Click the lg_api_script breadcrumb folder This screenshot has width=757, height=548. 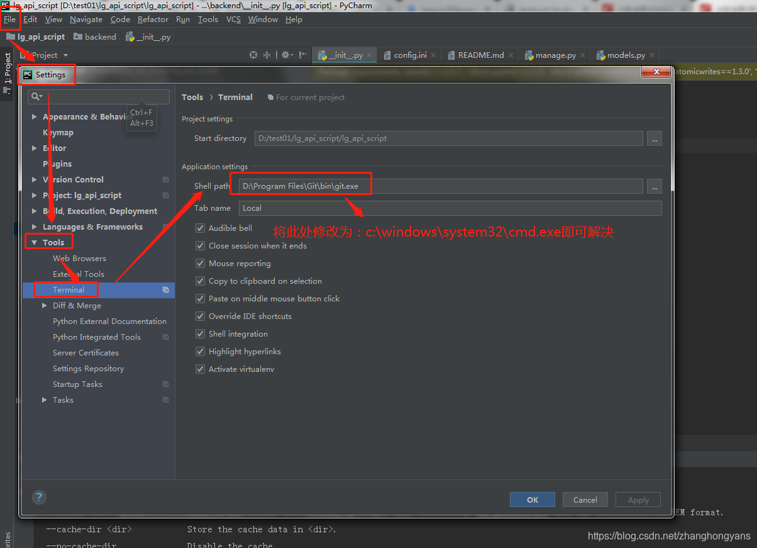36,37
